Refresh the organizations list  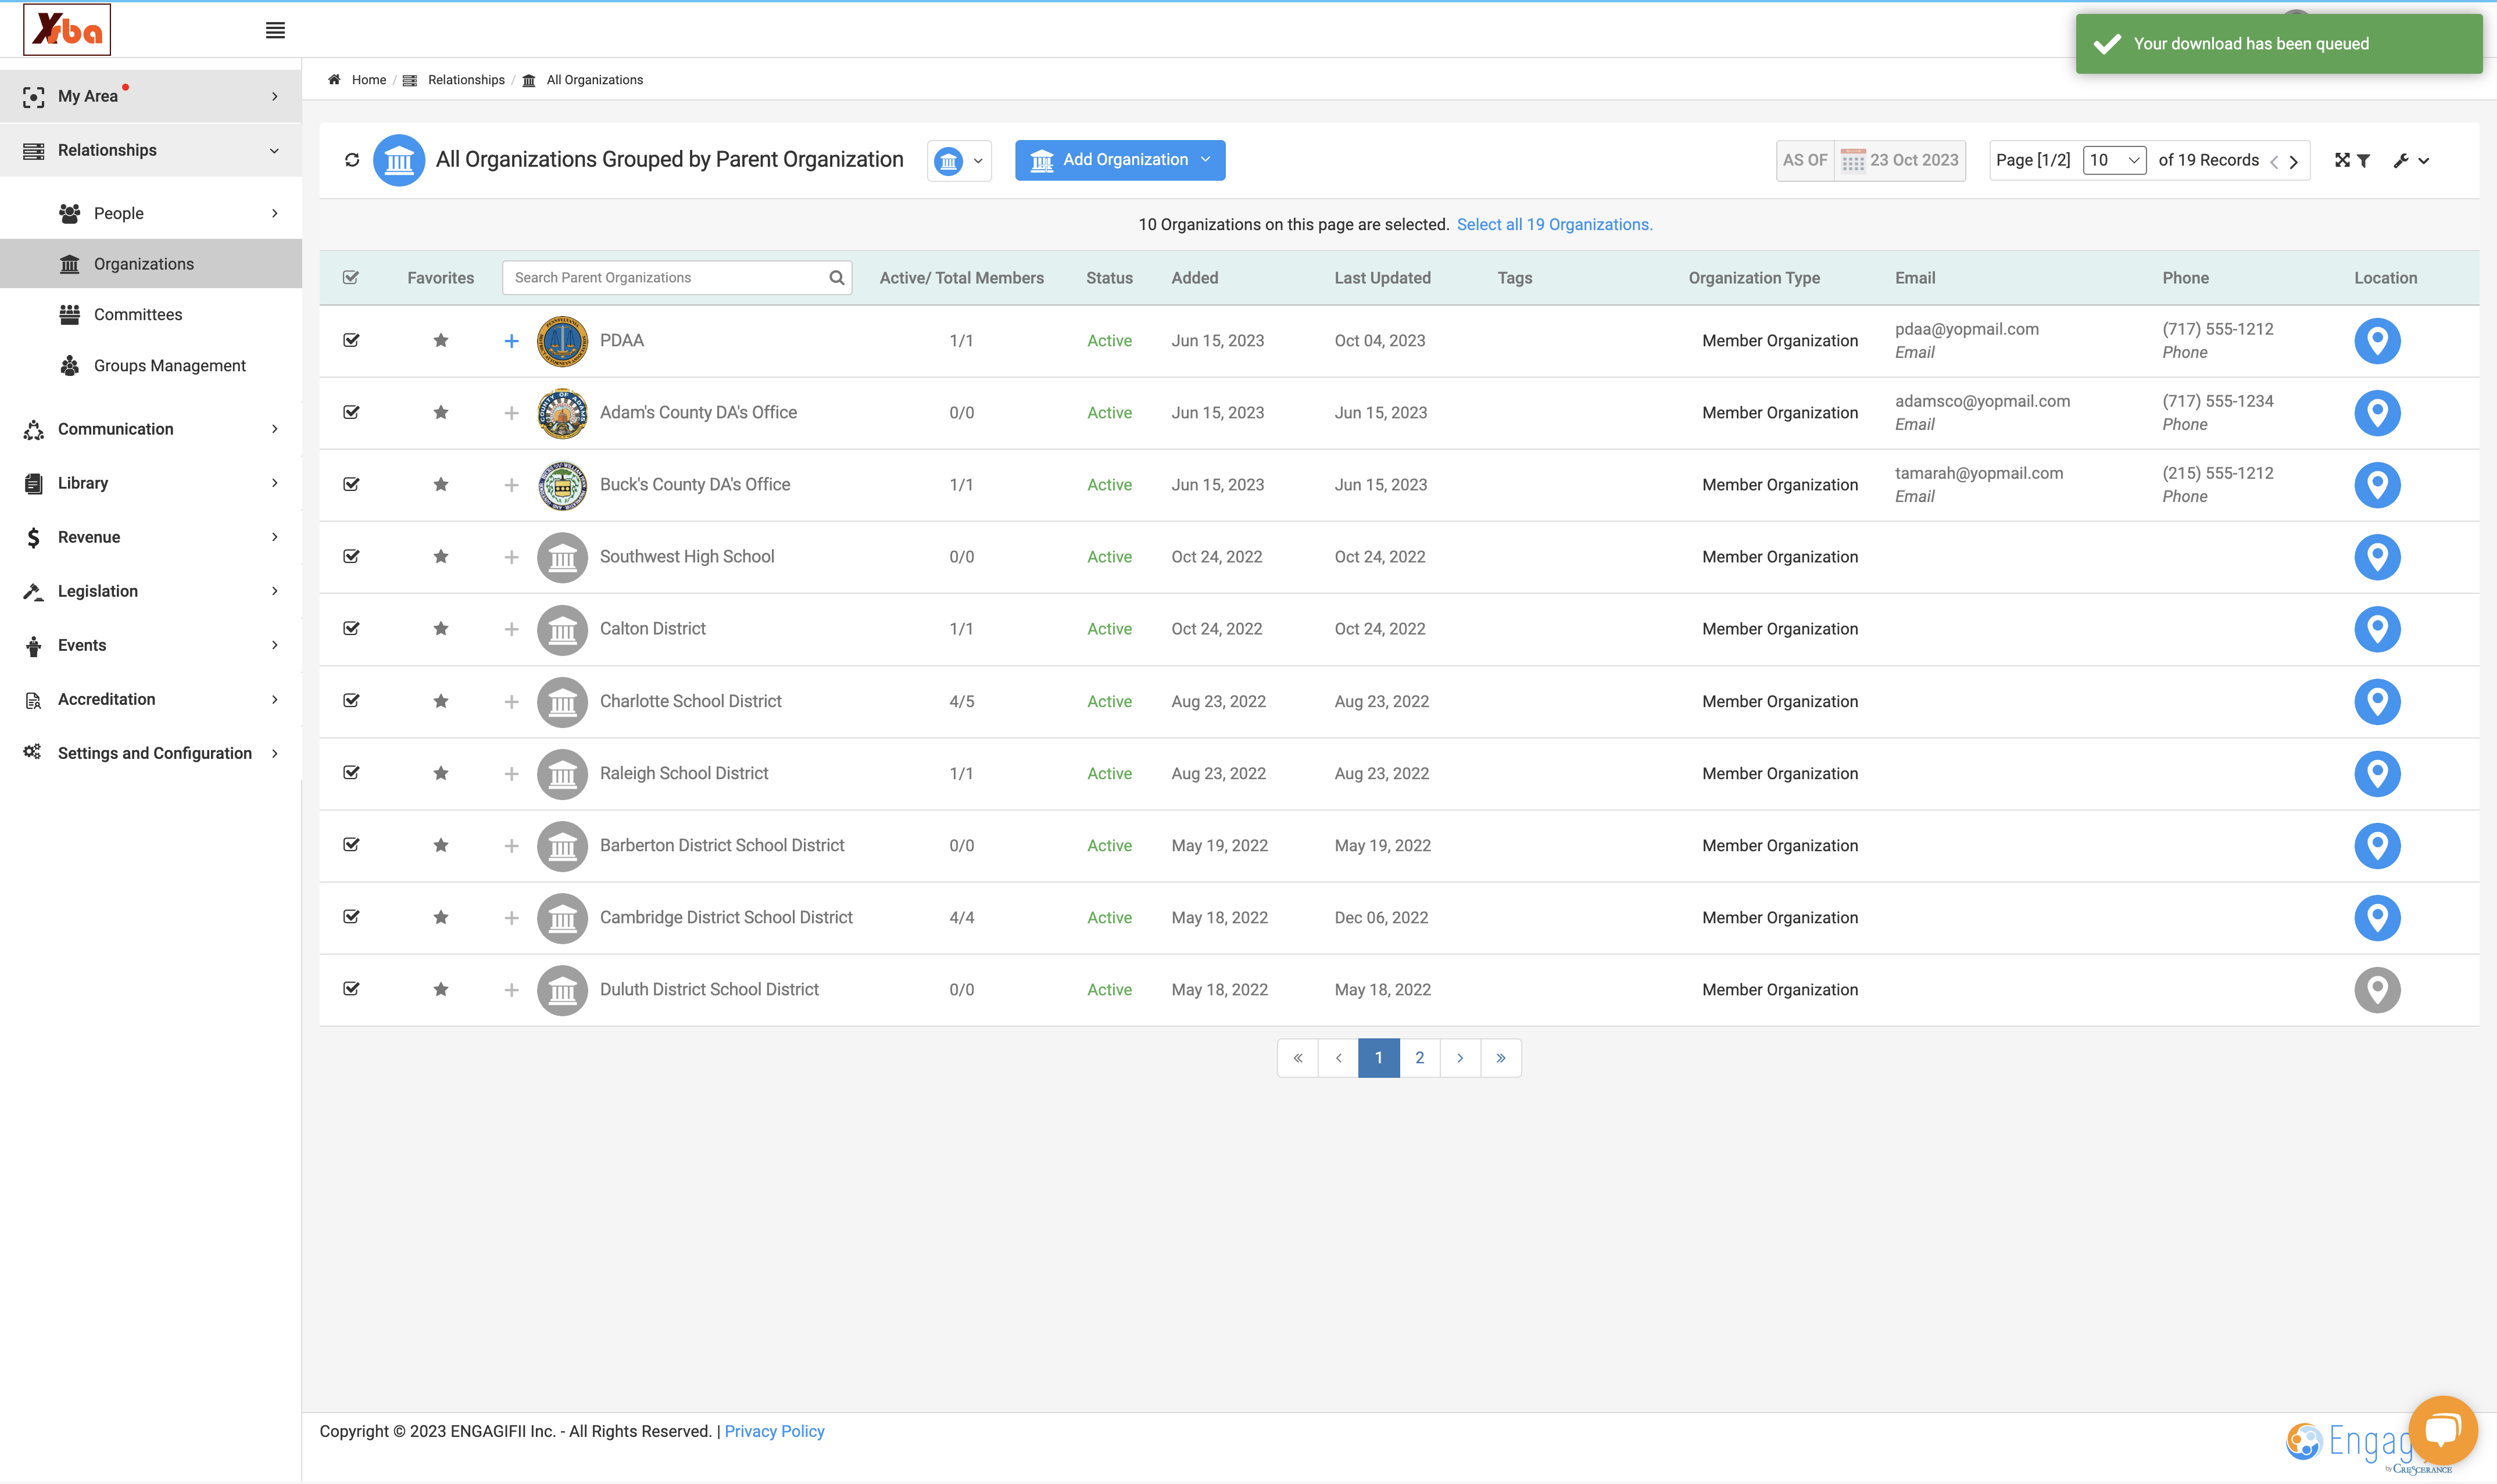pos(351,160)
